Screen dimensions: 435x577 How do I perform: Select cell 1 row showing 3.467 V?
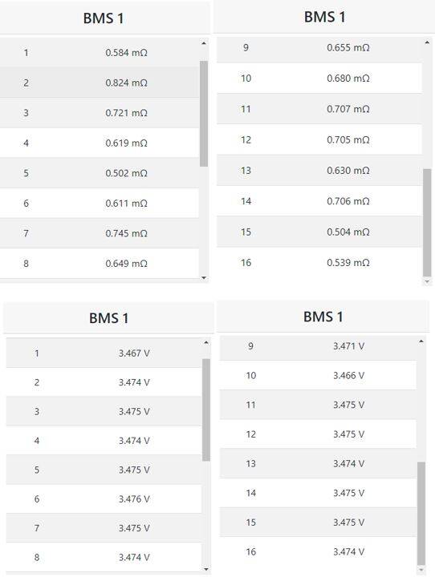104,353
